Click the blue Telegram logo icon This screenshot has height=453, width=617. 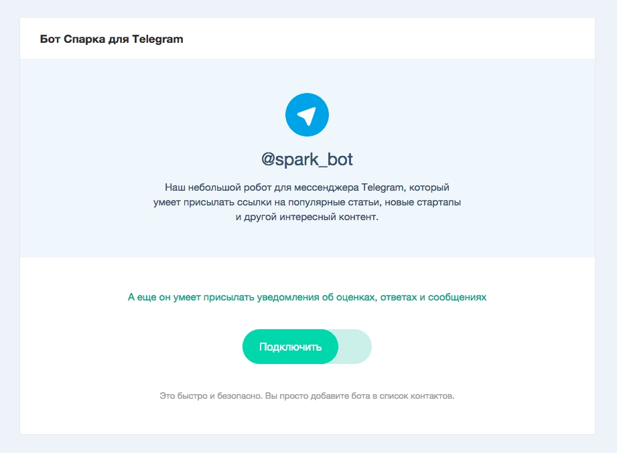pyautogui.click(x=307, y=114)
